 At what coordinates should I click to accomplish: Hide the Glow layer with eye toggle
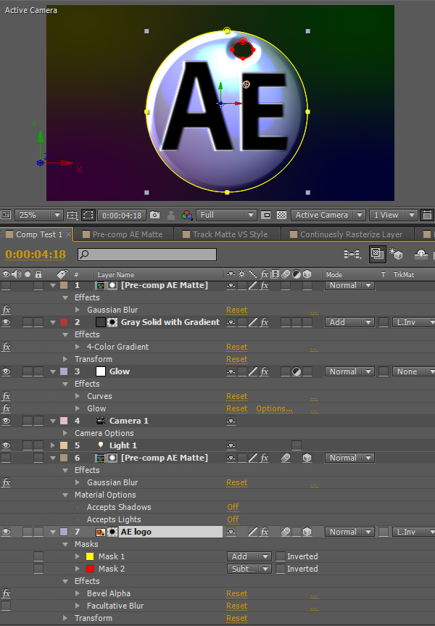pos(7,371)
